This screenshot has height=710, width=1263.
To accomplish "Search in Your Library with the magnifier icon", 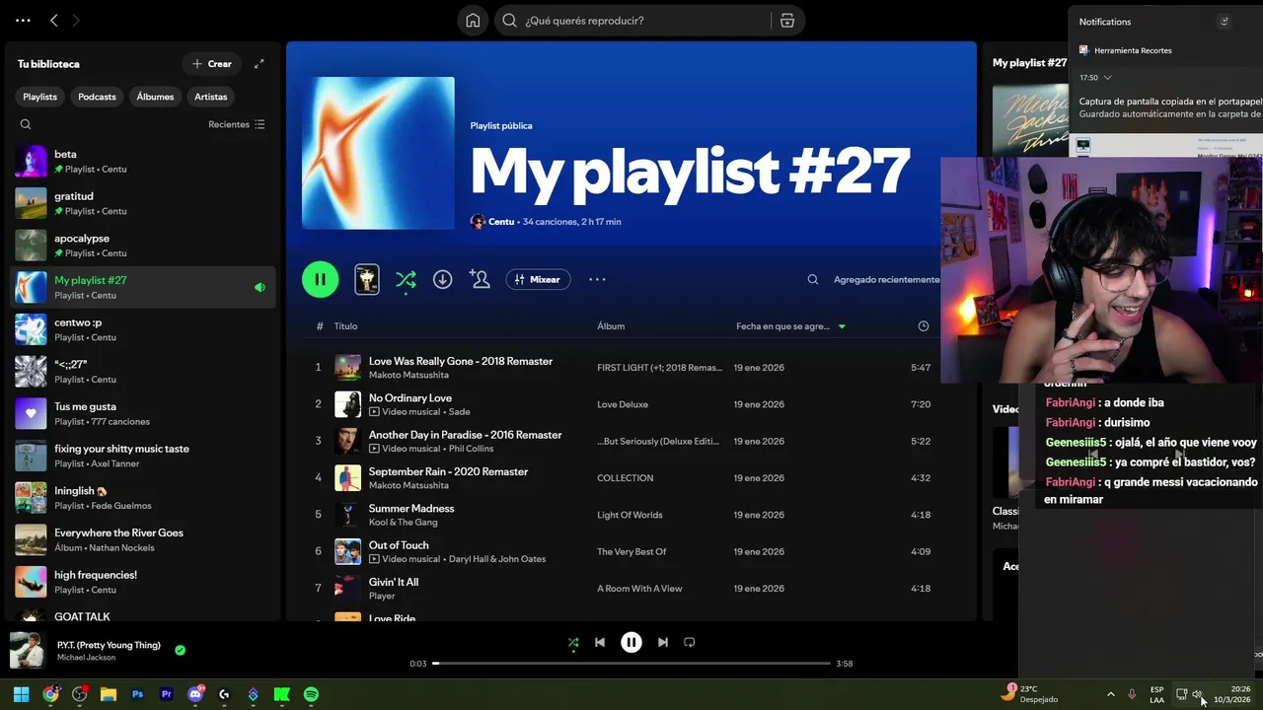I will [26, 124].
